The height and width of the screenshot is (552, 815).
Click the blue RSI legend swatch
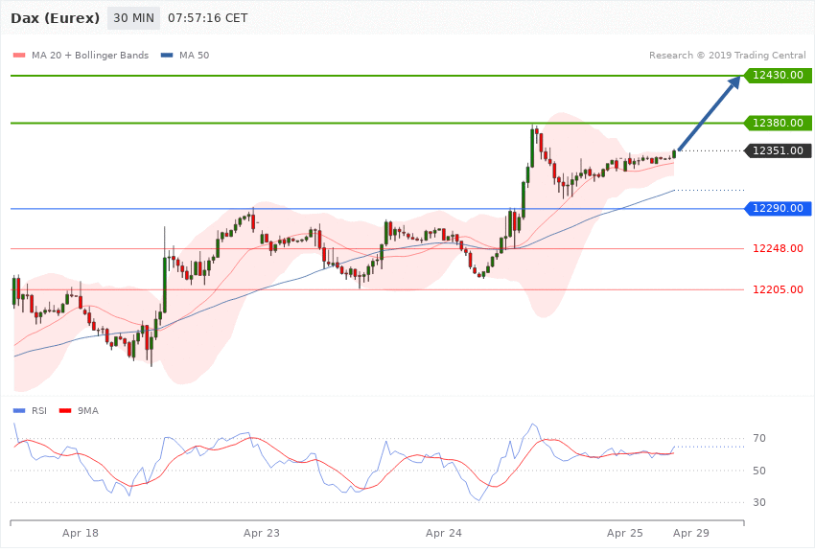click(19, 411)
